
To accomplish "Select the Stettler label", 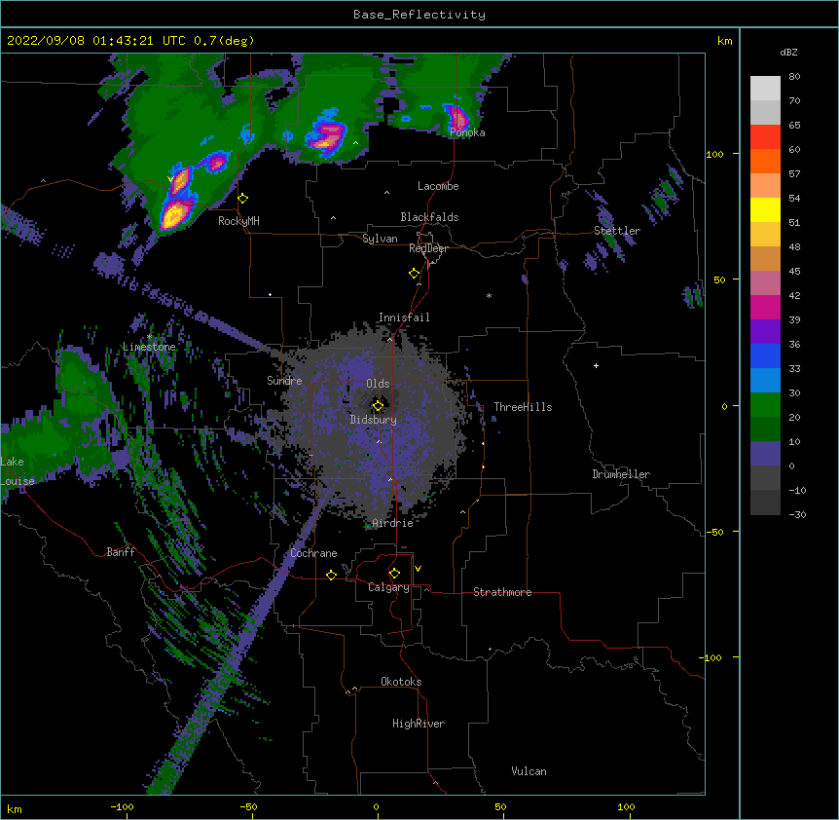I will point(617,231).
